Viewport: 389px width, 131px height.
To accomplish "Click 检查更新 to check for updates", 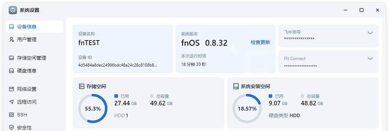I will coord(260,43).
